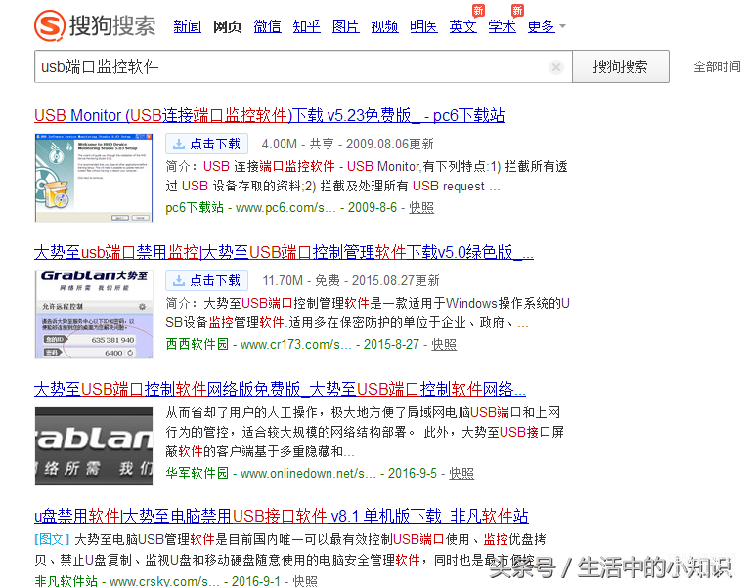Viewport: 746px width, 587px height.
Task: Open the 新闻 tab
Action: (x=188, y=26)
